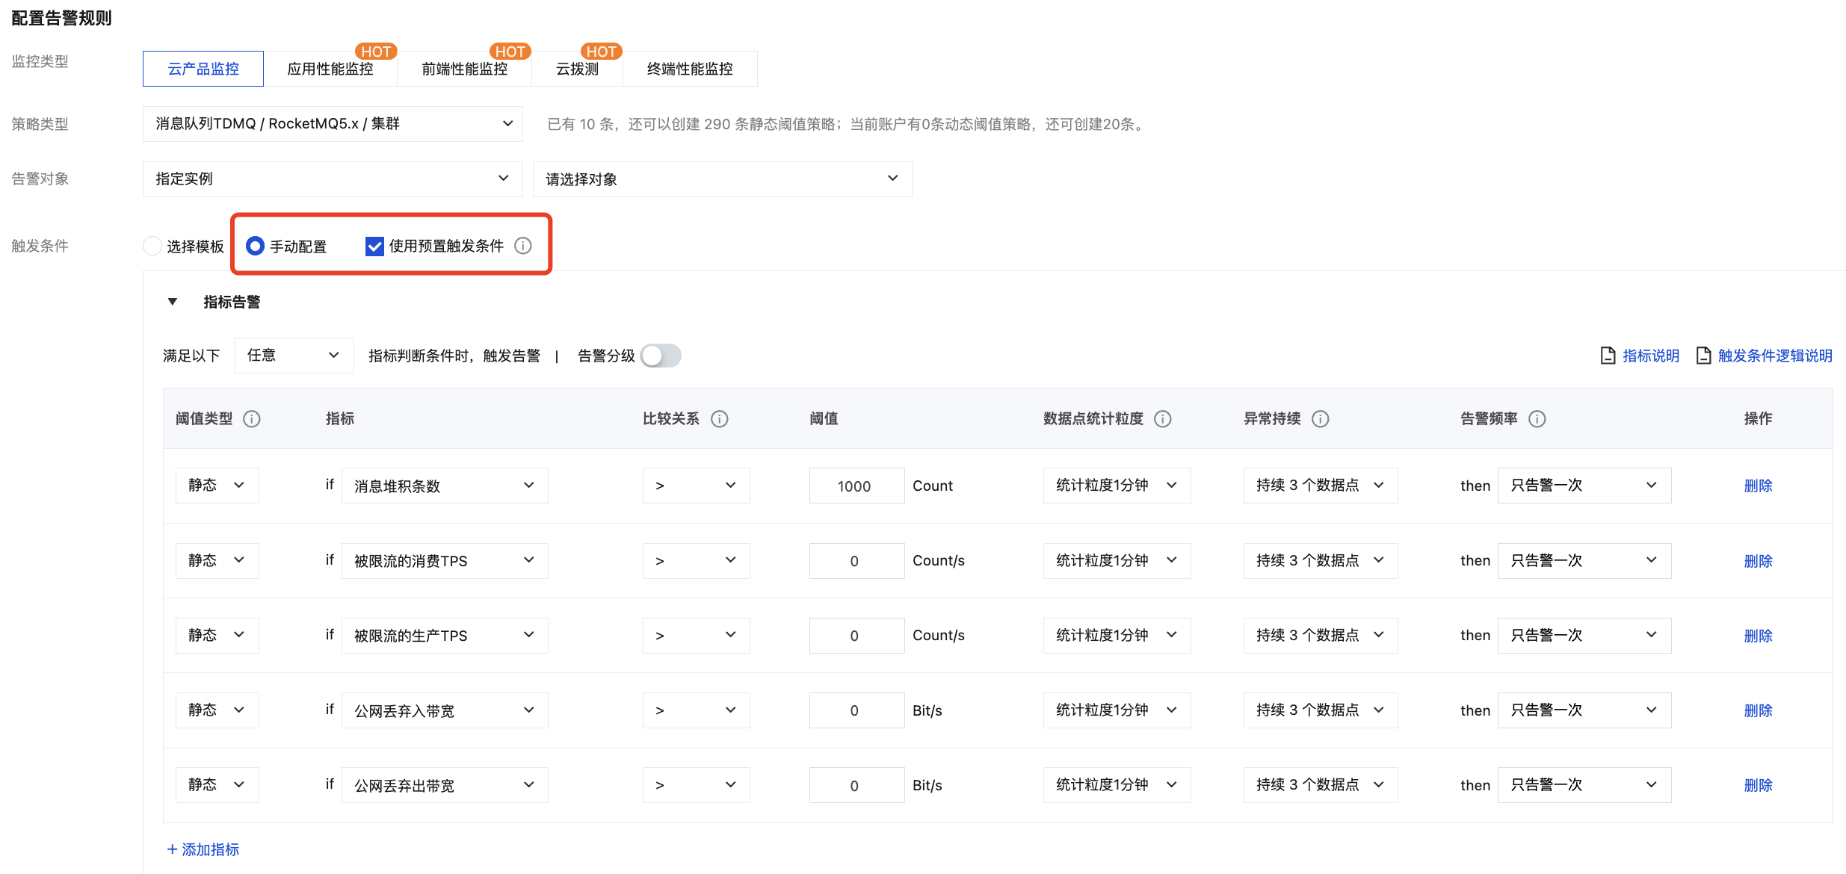The height and width of the screenshot is (874, 1846).
Task: Toggle the 告警分级 switch
Action: pyautogui.click(x=661, y=356)
